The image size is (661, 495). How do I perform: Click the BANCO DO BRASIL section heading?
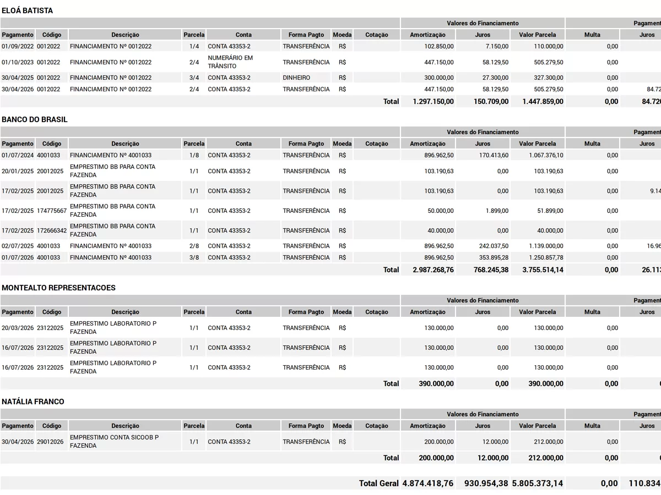click(35, 119)
